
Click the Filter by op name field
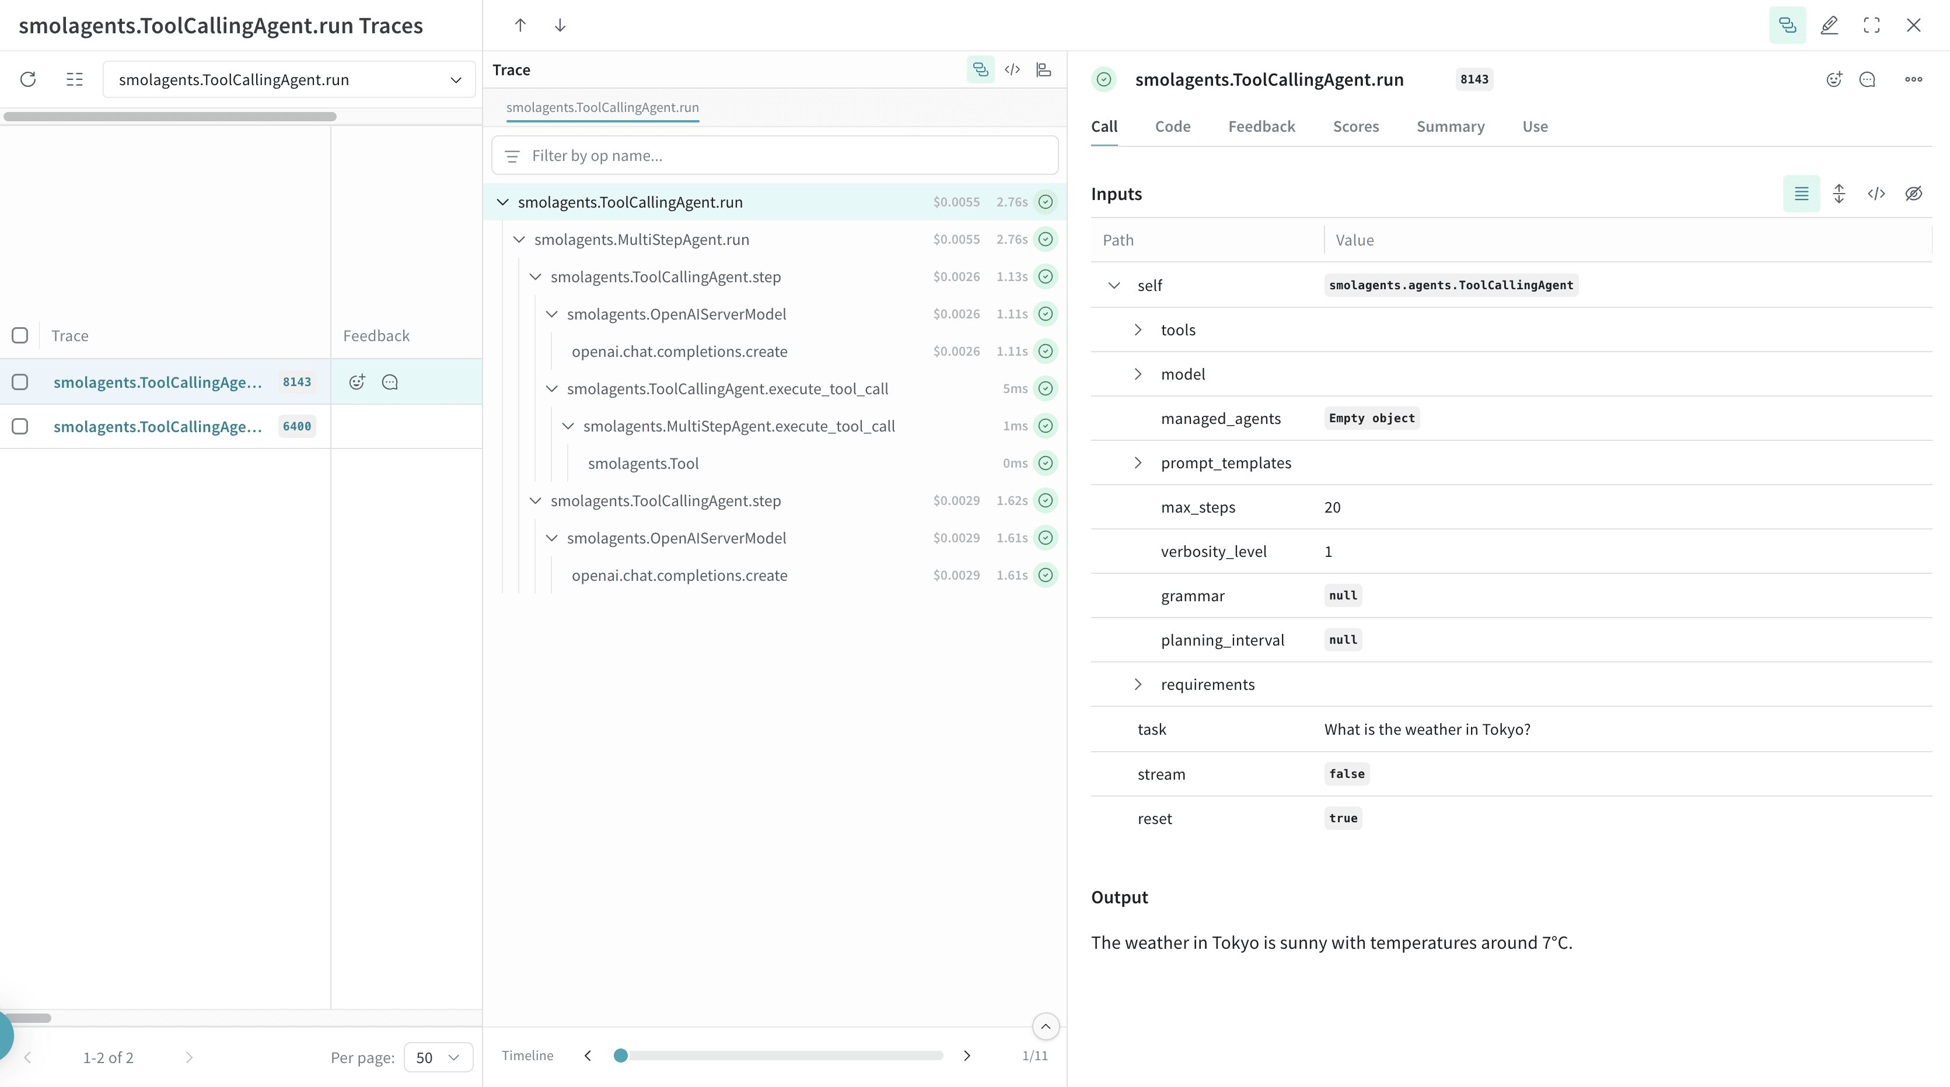point(774,156)
